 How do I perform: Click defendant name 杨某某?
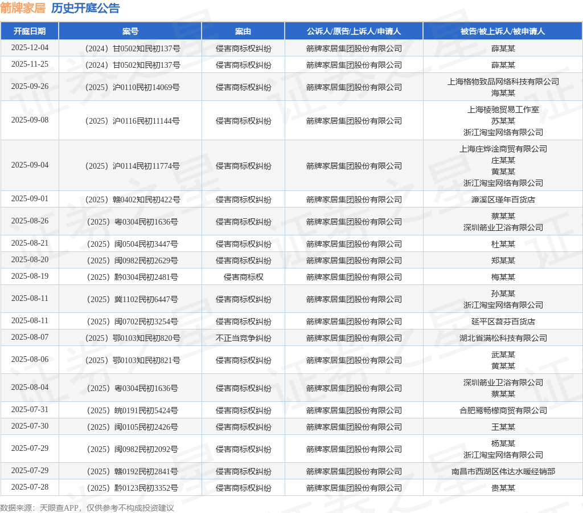point(503,444)
